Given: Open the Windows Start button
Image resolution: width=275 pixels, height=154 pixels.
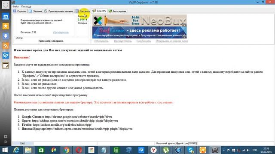Looking at the screenshot, I should click(5, 150).
